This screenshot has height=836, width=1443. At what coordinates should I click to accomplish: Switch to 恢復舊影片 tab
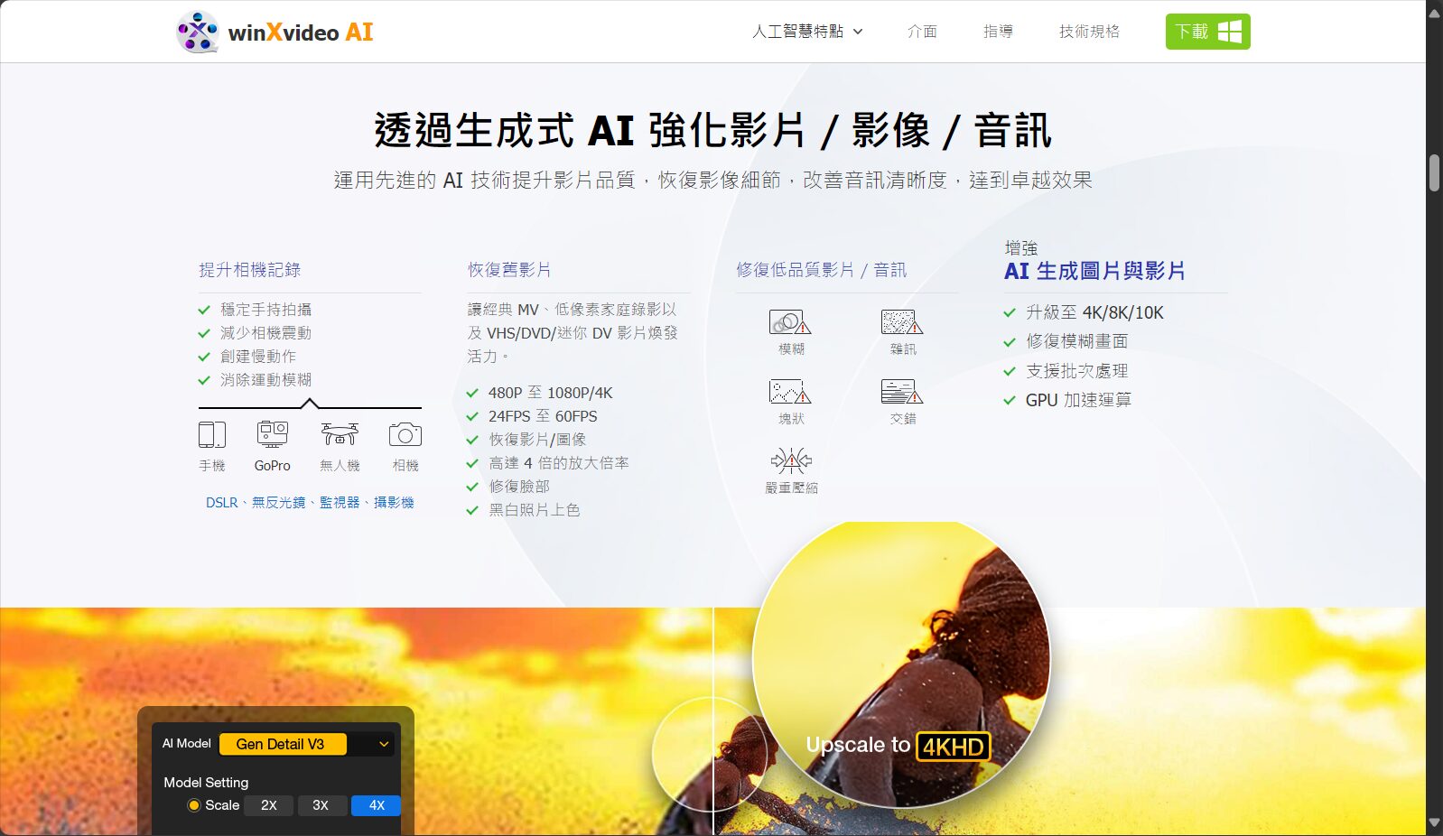tap(509, 270)
